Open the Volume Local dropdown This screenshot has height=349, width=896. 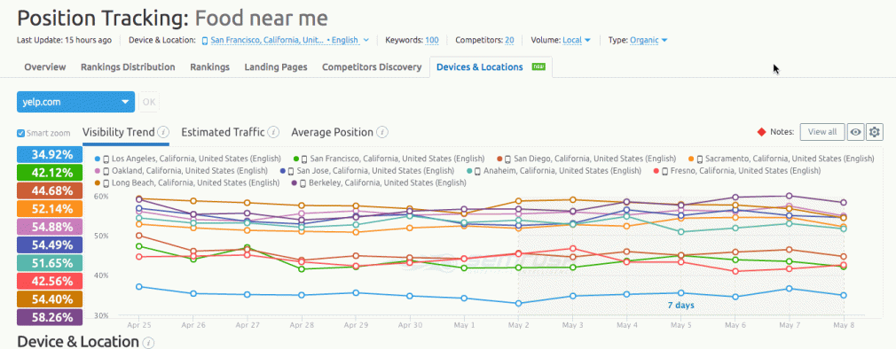[x=577, y=41]
